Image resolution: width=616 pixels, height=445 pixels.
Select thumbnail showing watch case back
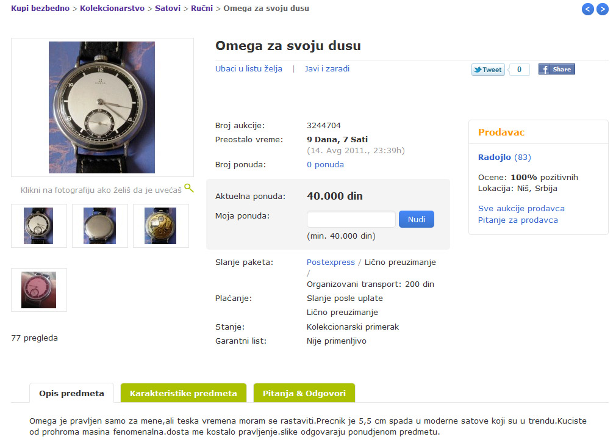pyautogui.click(x=99, y=226)
